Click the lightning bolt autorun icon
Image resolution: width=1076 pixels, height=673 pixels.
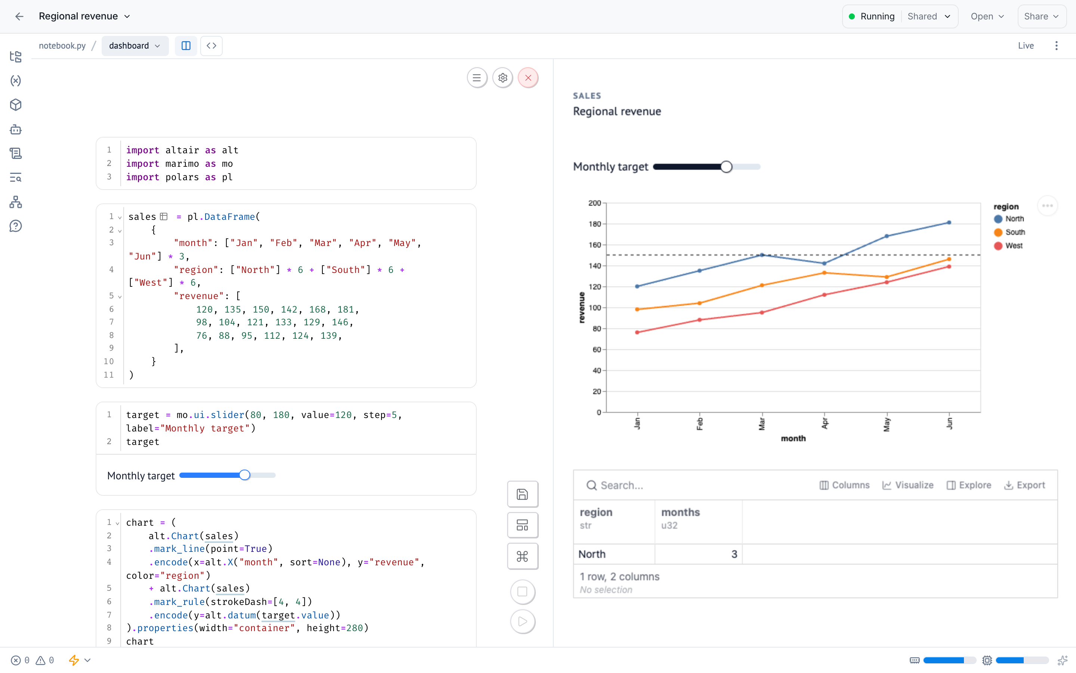tap(74, 660)
